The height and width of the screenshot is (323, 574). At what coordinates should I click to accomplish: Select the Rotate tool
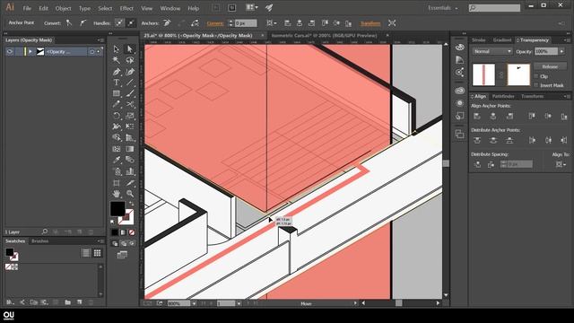pyautogui.click(x=117, y=116)
